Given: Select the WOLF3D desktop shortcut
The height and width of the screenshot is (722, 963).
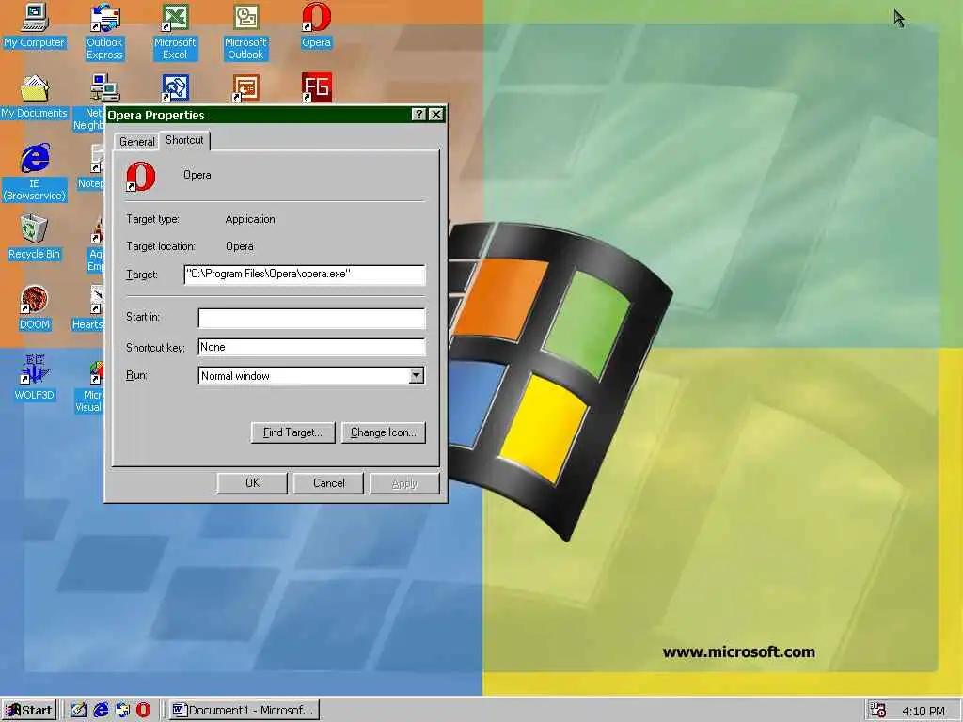Looking at the screenshot, I should [35, 378].
